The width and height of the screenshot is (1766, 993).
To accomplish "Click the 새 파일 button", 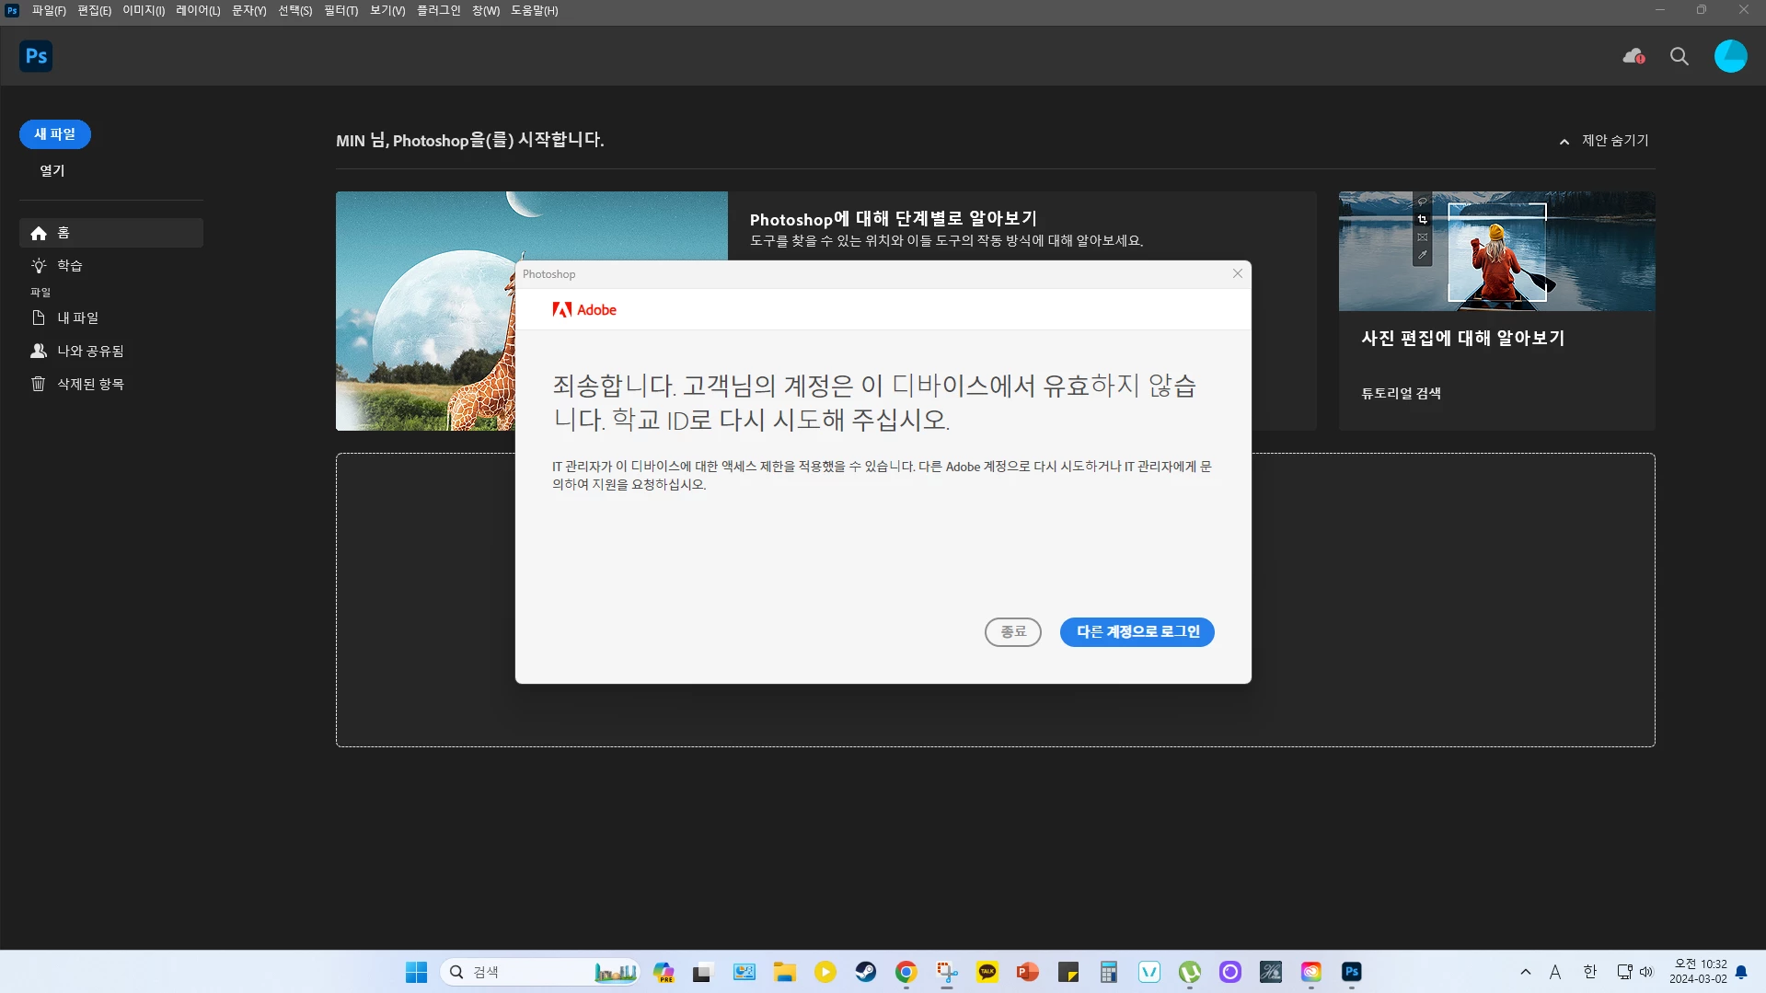I will [x=55, y=134].
